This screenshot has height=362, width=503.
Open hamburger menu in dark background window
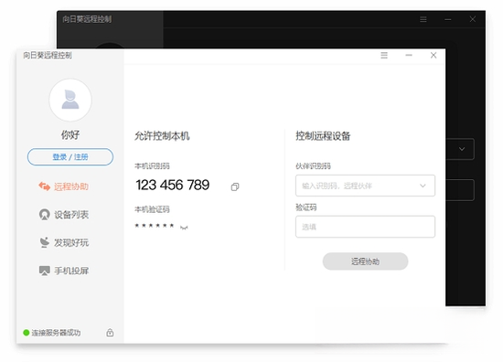423,19
